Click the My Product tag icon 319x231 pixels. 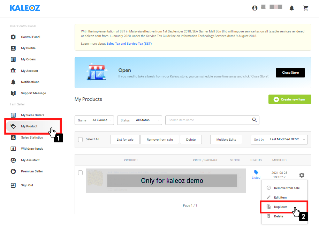(13, 126)
